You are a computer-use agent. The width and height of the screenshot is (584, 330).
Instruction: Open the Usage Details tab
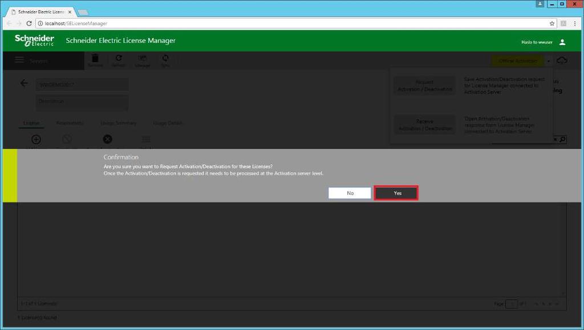point(168,123)
